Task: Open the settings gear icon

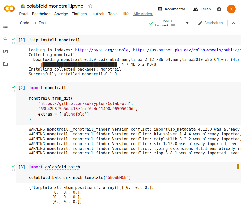Action: [219, 9]
